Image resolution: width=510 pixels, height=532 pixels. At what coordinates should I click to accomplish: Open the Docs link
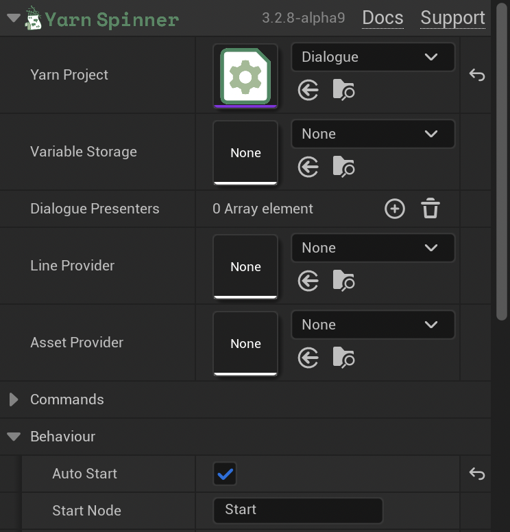coord(382,18)
